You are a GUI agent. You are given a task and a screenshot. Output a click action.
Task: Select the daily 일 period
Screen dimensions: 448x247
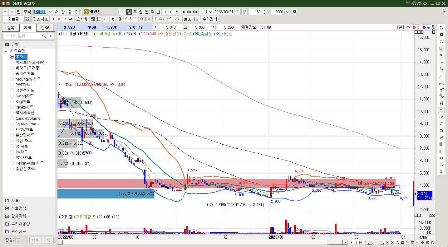pos(129,12)
